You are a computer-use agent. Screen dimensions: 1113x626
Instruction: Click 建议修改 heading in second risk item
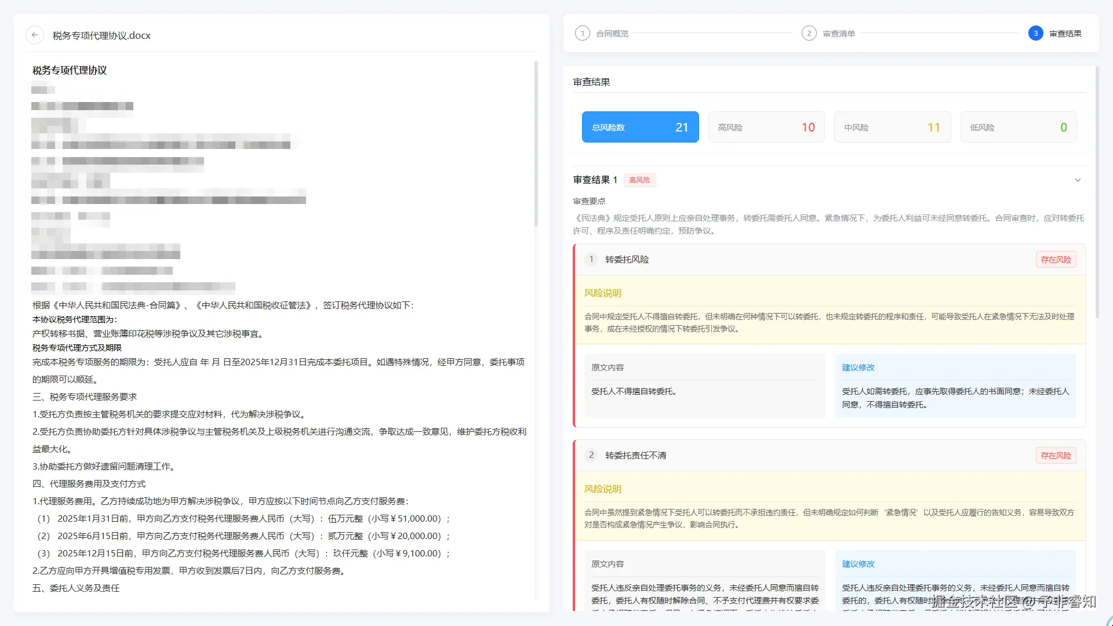[858, 564]
